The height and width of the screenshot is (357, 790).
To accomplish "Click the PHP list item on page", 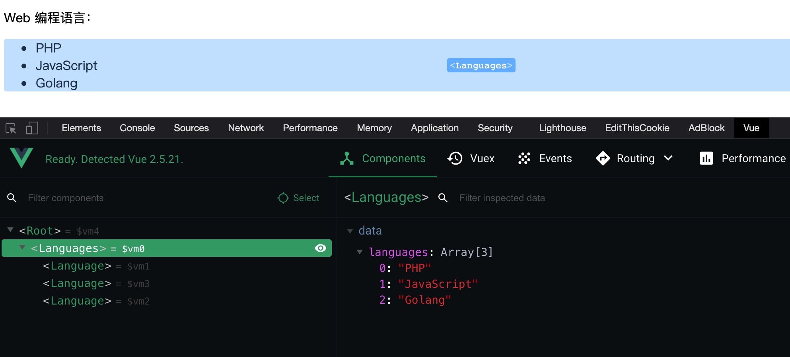I will click(x=49, y=48).
